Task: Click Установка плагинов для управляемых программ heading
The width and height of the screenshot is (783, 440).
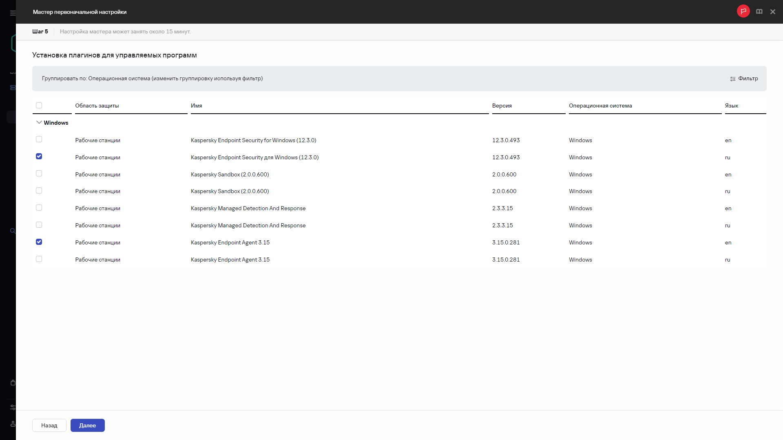Action: (114, 55)
